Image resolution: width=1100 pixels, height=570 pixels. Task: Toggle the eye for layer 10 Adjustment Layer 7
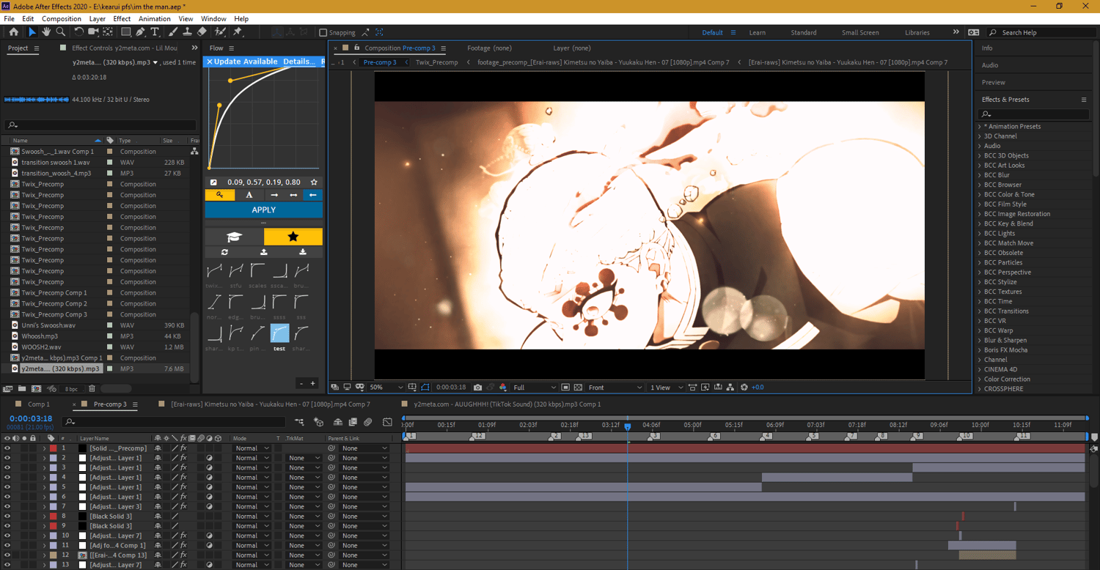7,536
